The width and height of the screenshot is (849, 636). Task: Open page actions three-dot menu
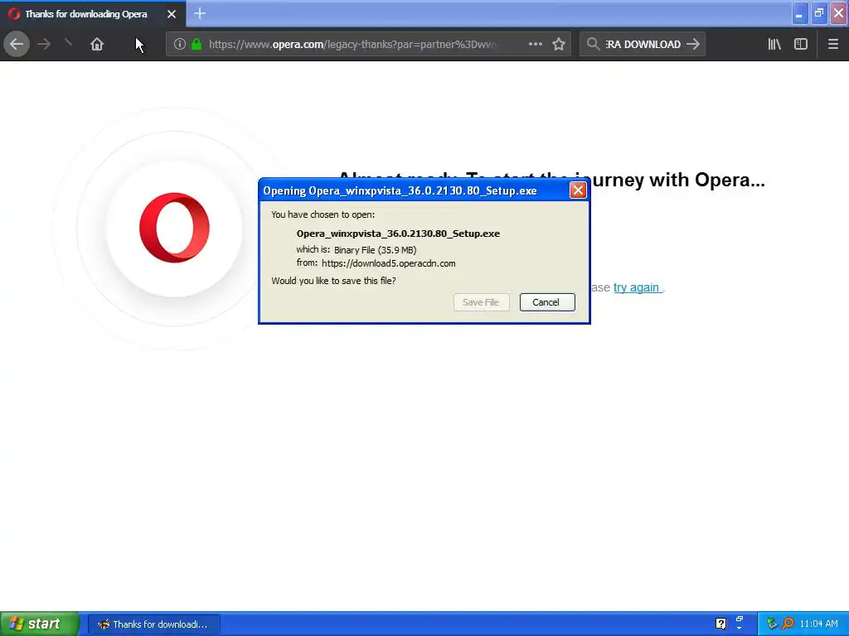[535, 44]
